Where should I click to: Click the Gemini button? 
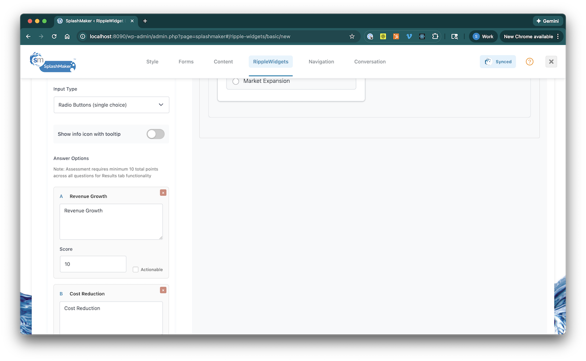pyautogui.click(x=548, y=21)
